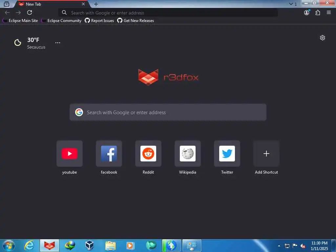
Task: Open Eclipse Community bookmark
Action: coord(61,21)
